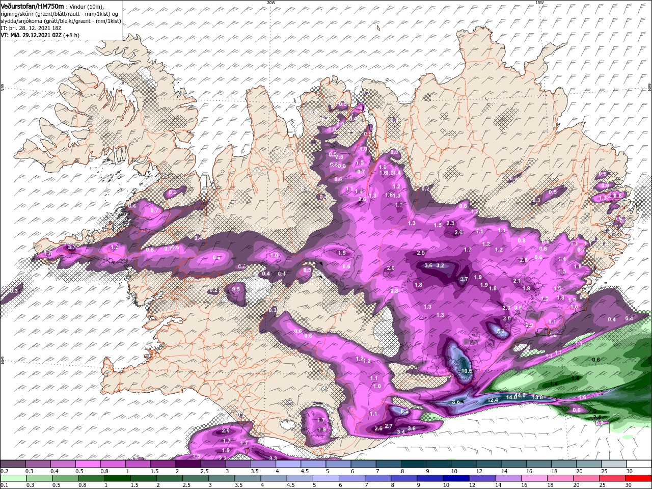Click the 20W longitude label
Image resolution: width=652 pixels, height=489 pixels.
point(271,3)
